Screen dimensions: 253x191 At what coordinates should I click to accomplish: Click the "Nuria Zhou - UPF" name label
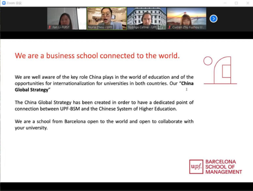point(100,27)
